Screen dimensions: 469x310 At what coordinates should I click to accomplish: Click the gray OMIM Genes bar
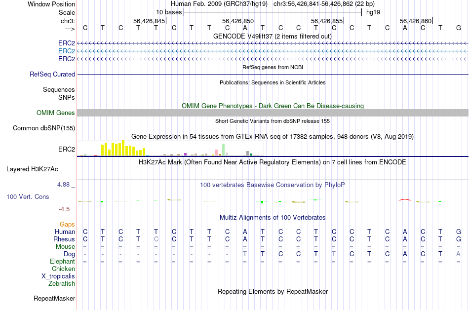273,113
